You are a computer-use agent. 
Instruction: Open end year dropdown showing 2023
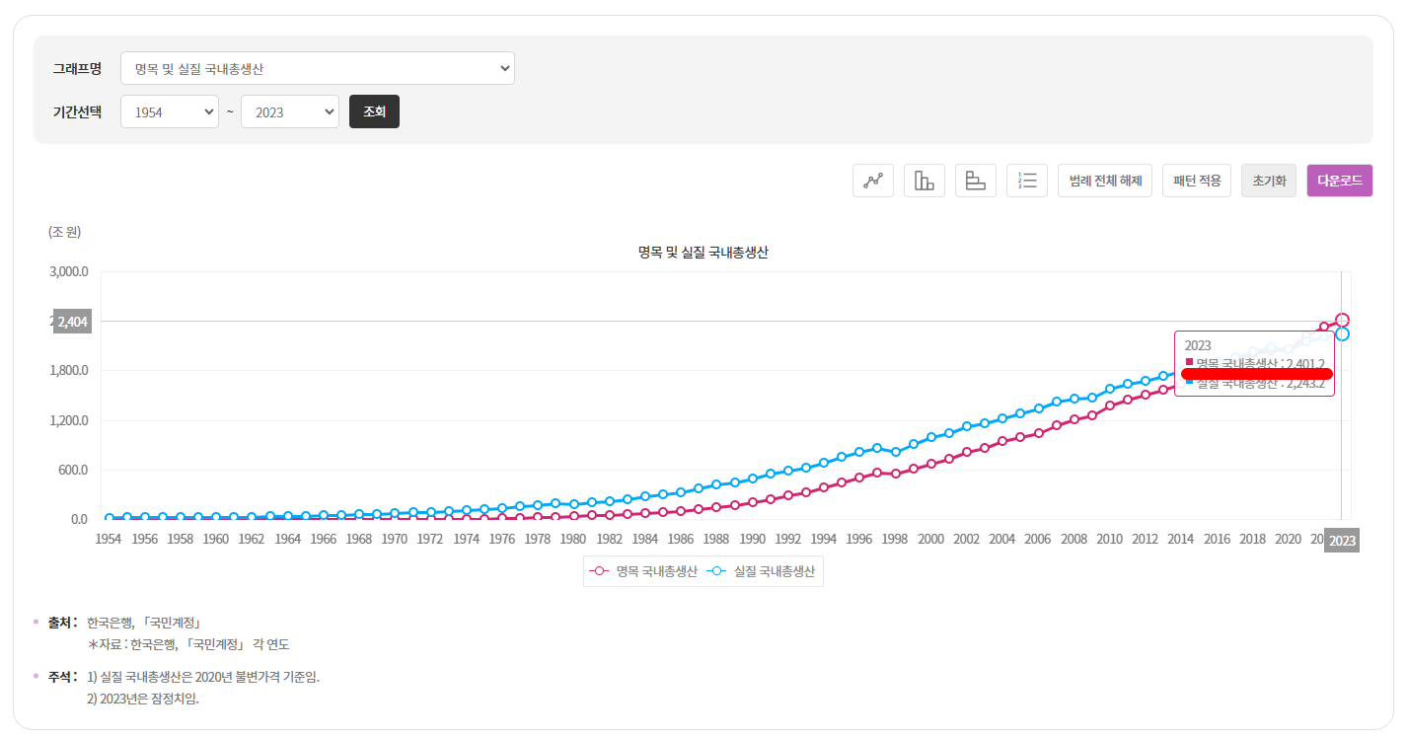[290, 111]
